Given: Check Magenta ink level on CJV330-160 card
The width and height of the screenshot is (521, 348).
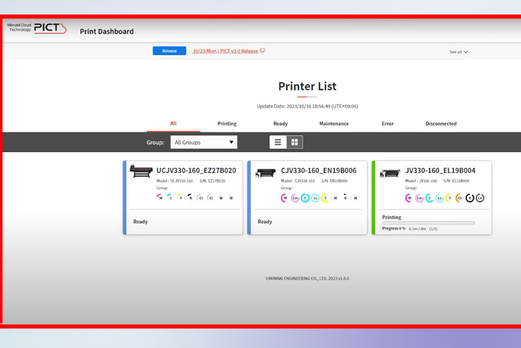Looking at the screenshot, I should coord(285,198).
